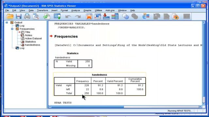The width and height of the screenshot is (209, 117).
Task: Click the last gray square toolbar icon
Action: (x=186, y=17)
